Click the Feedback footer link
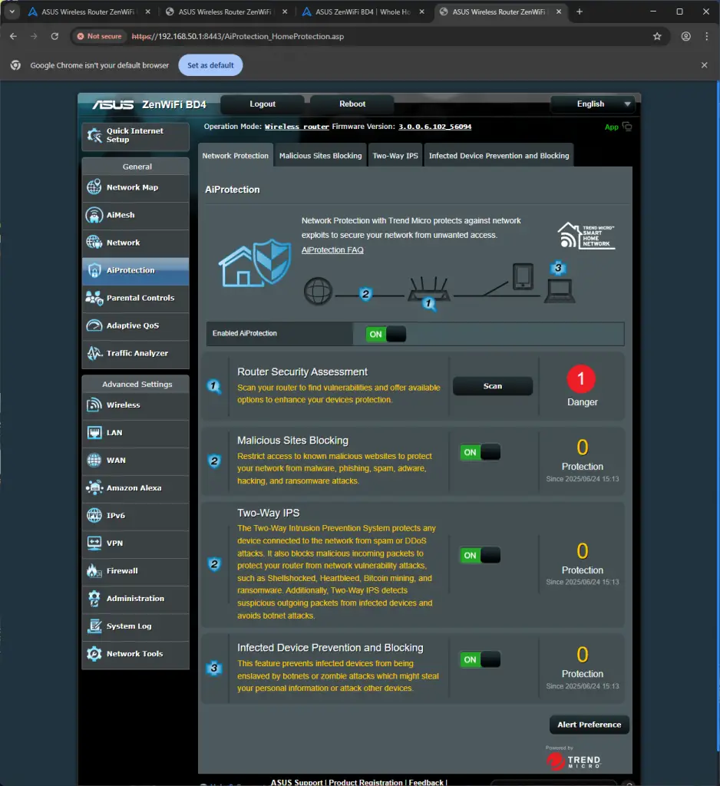This screenshot has width=720, height=786. (426, 782)
